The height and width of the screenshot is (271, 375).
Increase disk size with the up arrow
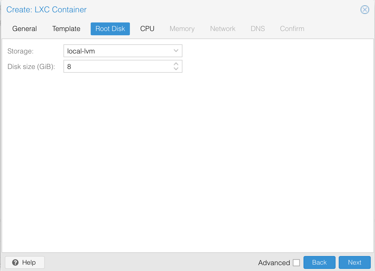coord(176,64)
